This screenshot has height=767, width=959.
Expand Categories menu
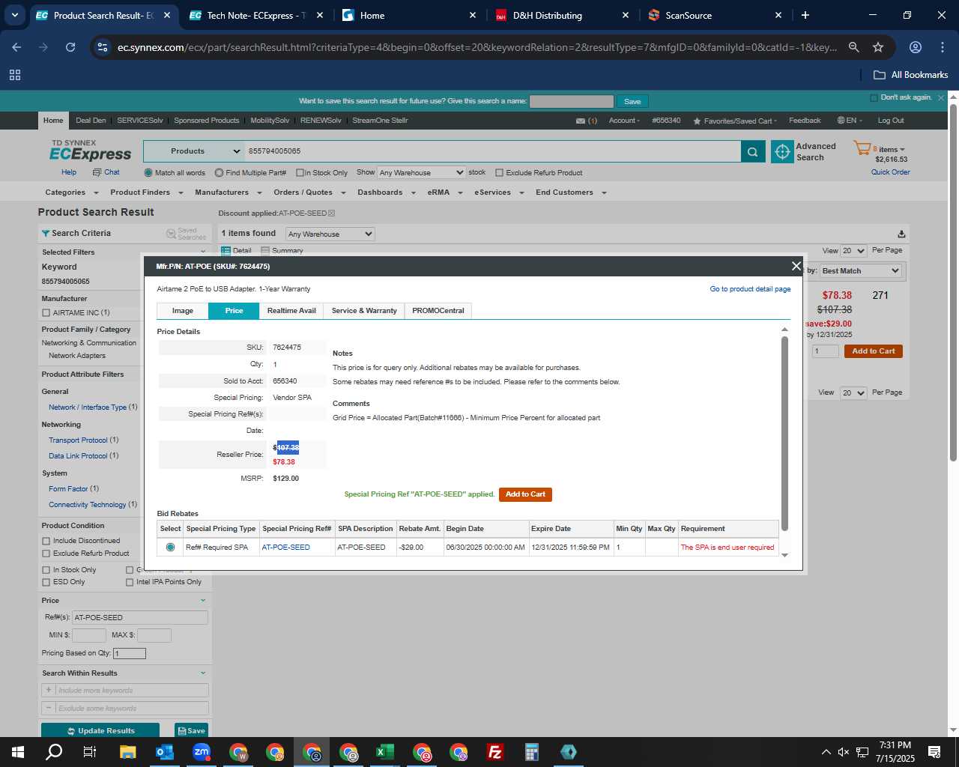(x=72, y=192)
